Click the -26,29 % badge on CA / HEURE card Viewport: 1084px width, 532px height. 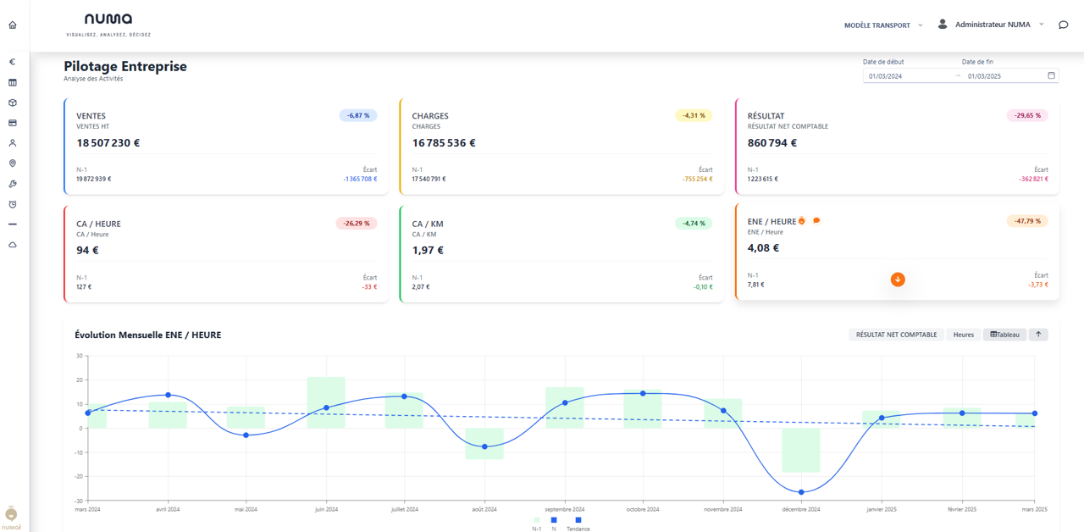pyautogui.click(x=357, y=224)
